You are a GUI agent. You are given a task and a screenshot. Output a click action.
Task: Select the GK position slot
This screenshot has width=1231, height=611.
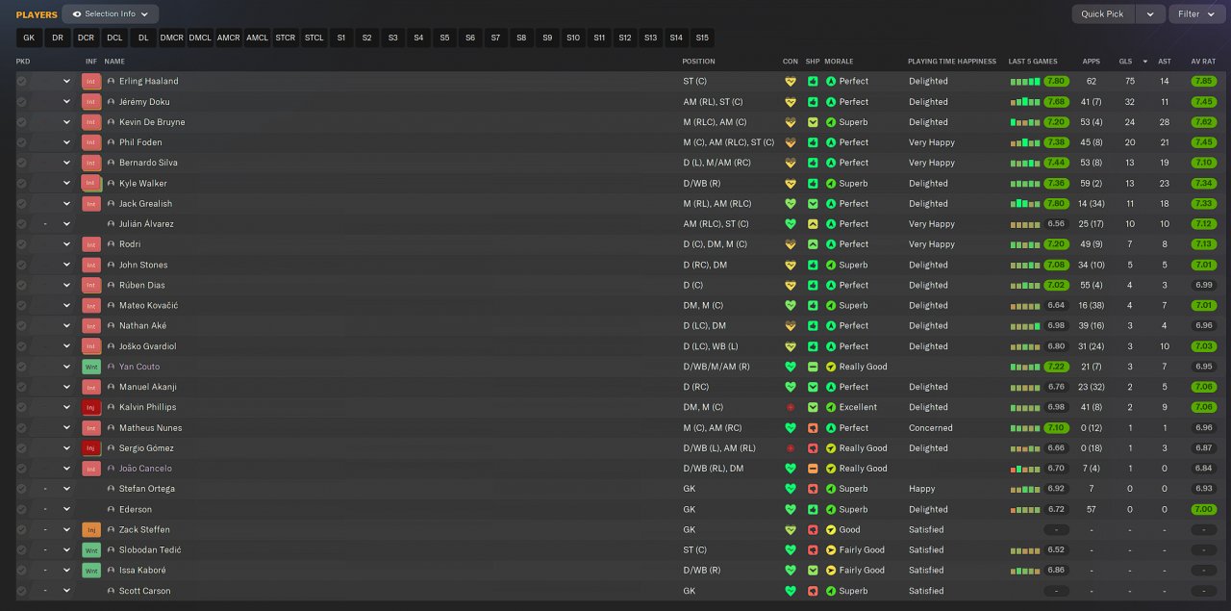(29, 38)
